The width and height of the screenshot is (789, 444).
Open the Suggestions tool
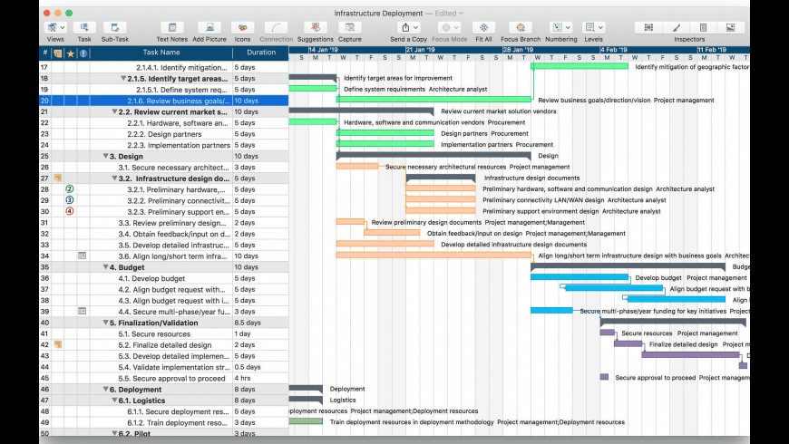click(316, 28)
